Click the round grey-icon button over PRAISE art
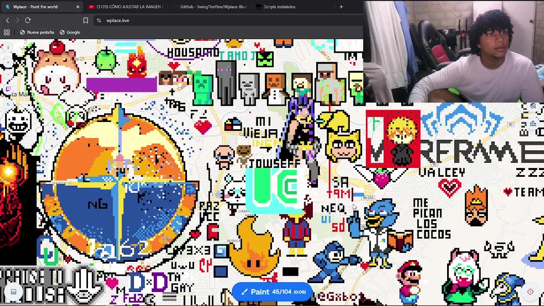The image size is (544, 306). click(x=14, y=292)
